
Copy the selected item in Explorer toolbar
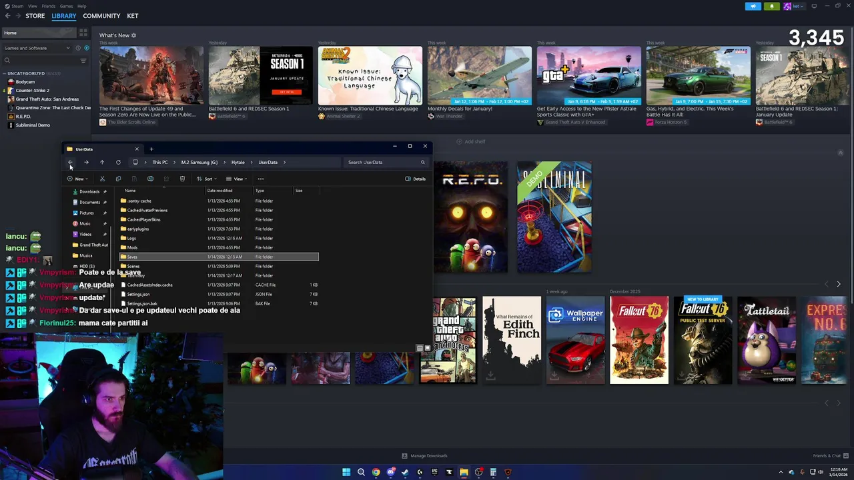coord(118,179)
